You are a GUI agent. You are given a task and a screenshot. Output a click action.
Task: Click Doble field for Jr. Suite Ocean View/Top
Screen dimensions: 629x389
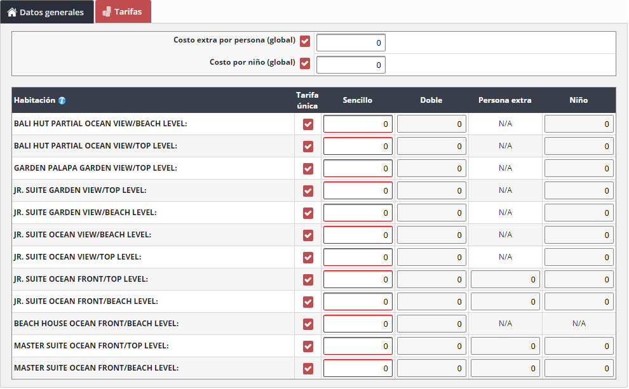431,258
